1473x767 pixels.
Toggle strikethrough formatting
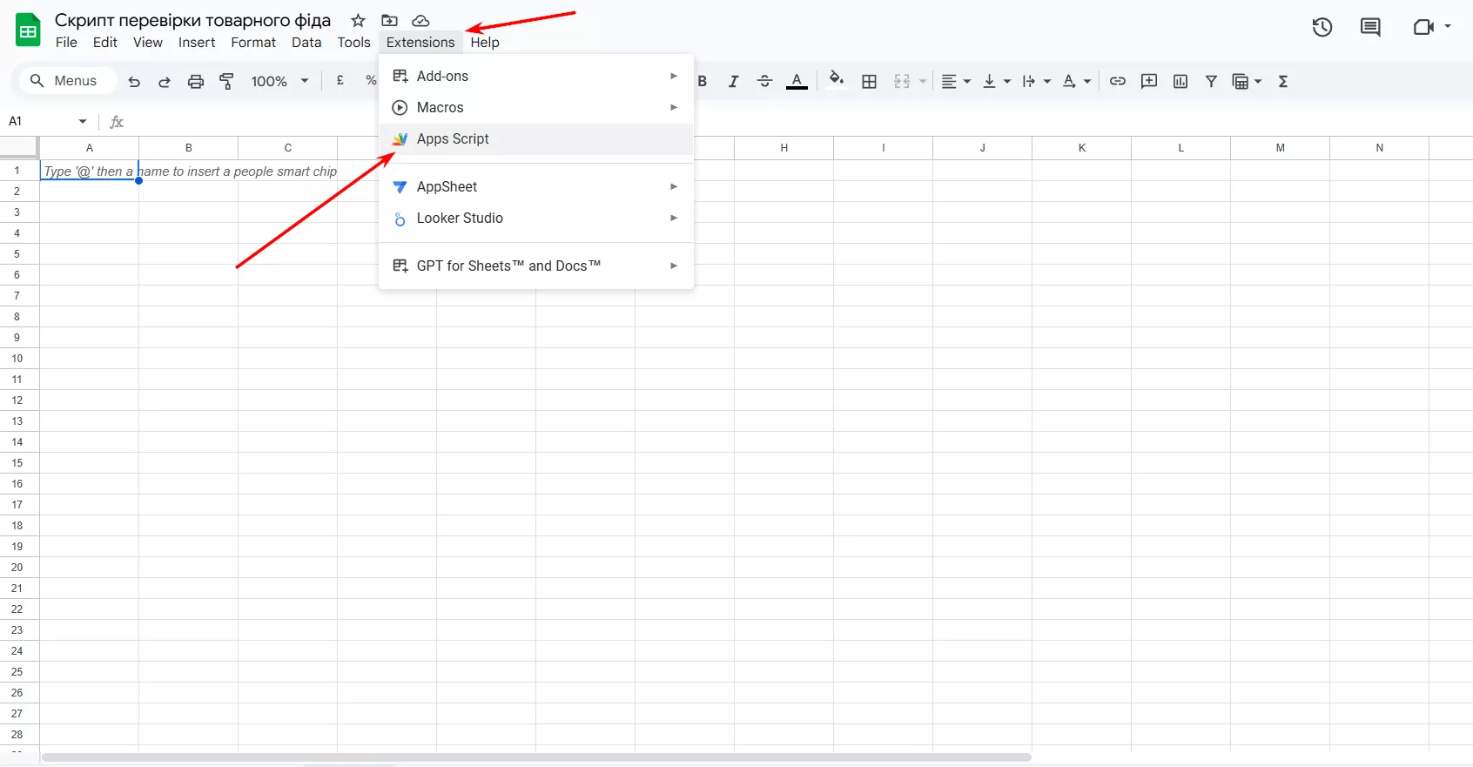pyautogui.click(x=764, y=82)
